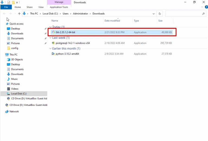Open the config folder in sidebar
This screenshot has height=141, width=208.
(15, 48)
